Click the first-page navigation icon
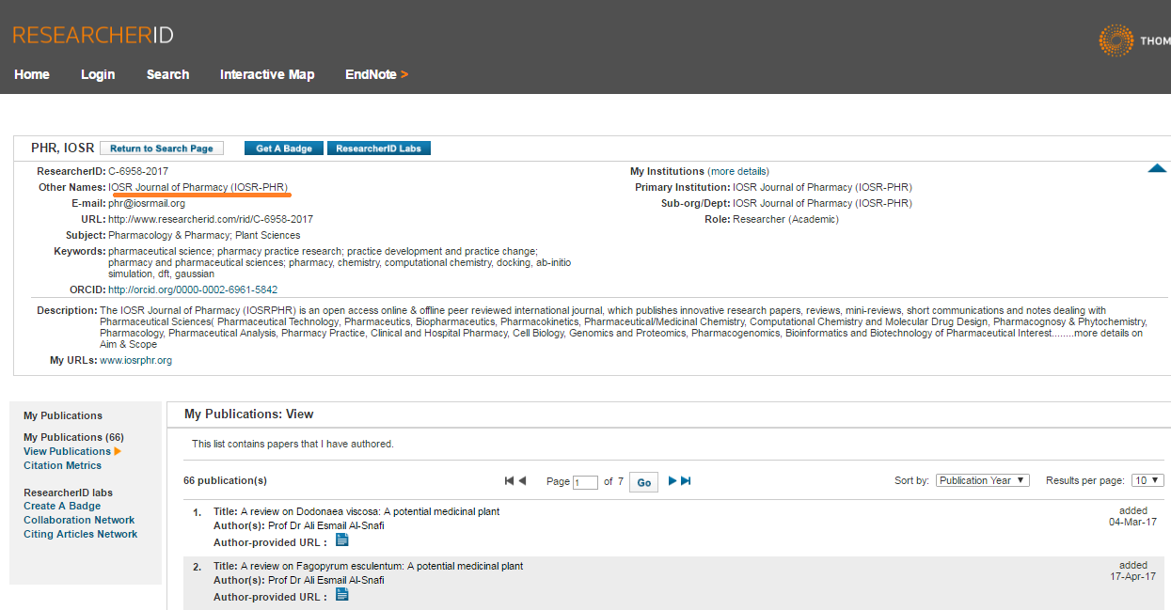The width and height of the screenshot is (1171, 610). (509, 480)
